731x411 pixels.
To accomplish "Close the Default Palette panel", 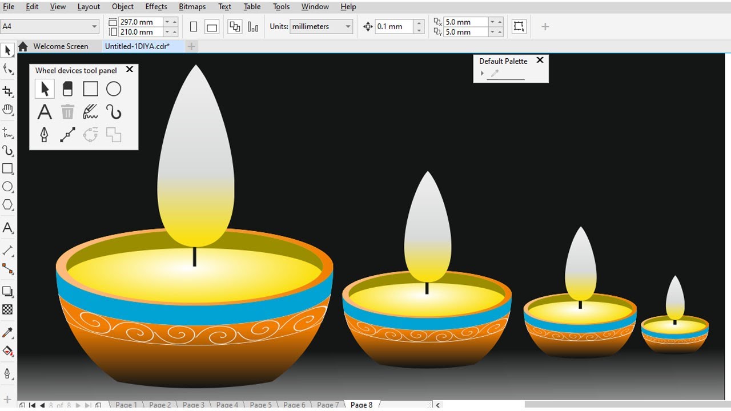I will (540, 60).
